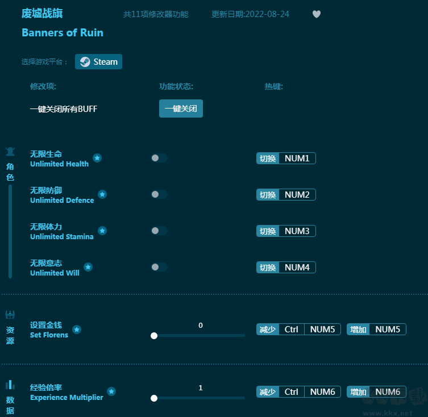This screenshot has height=417, width=428.
Task: Click star icon beside Unlimited Defence
Action: [x=102, y=194]
